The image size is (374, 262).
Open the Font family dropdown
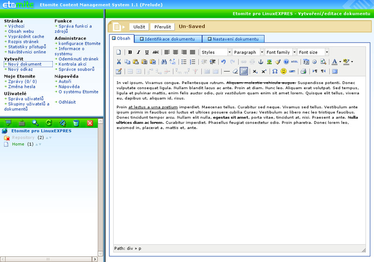[281, 52]
